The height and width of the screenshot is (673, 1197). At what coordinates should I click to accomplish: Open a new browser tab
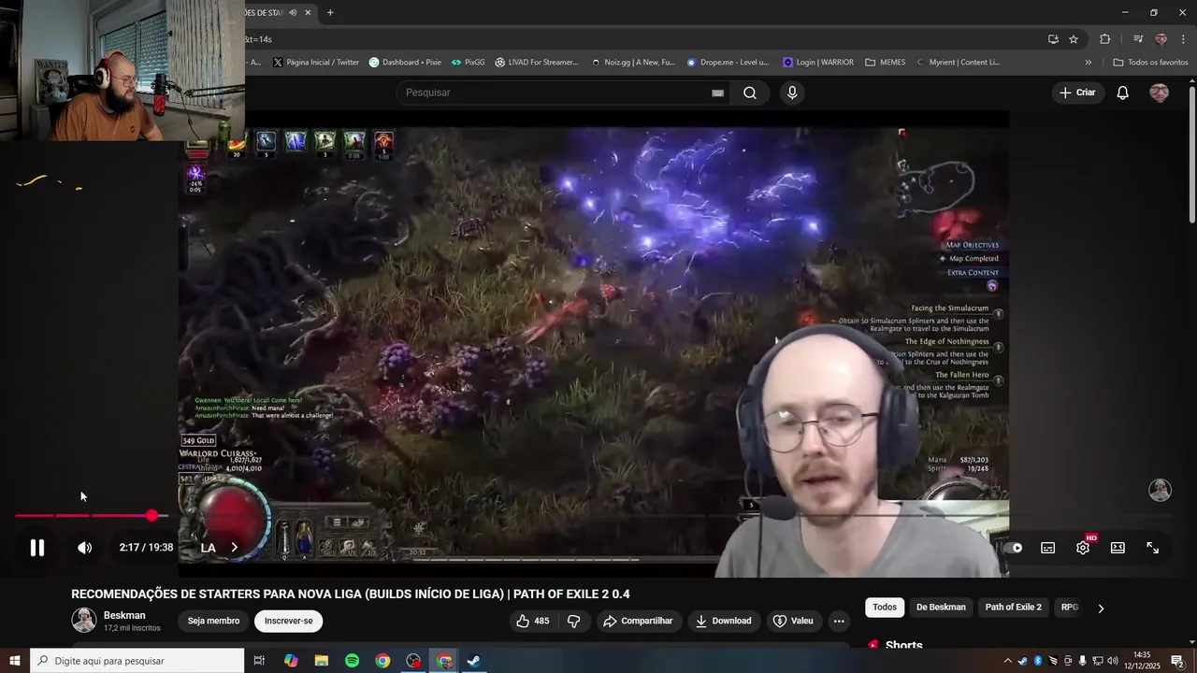tap(330, 12)
